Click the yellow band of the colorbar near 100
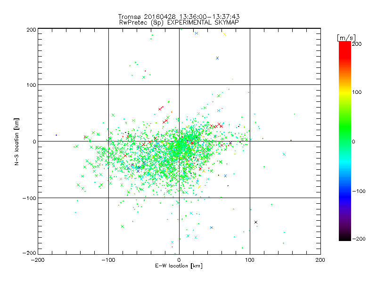 345,92
